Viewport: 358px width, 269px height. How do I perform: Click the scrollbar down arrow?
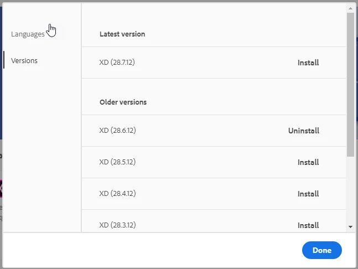pos(350,226)
